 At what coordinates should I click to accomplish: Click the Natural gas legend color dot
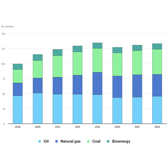(57, 141)
